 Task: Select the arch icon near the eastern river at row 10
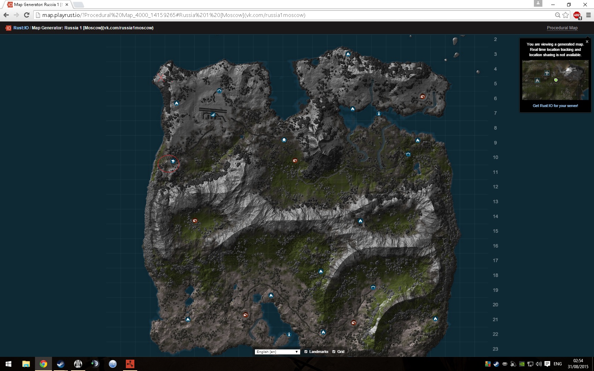click(408, 154)
